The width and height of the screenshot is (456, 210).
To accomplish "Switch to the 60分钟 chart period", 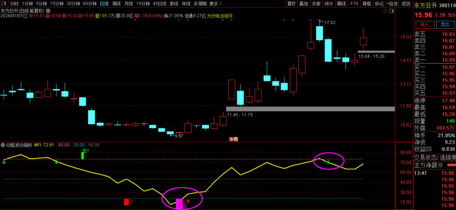I will [x=90, y=4].
